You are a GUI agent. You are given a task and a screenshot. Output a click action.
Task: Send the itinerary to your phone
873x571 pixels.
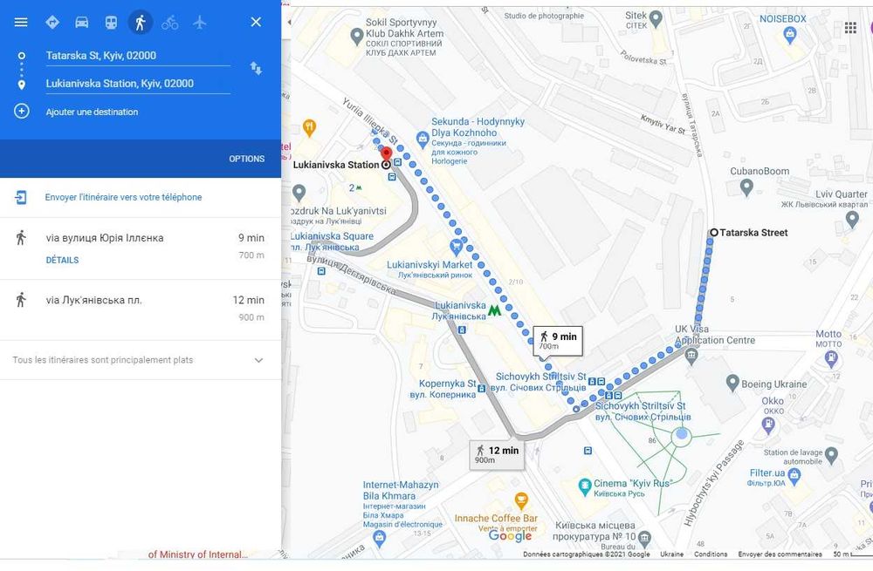[124, 197]
